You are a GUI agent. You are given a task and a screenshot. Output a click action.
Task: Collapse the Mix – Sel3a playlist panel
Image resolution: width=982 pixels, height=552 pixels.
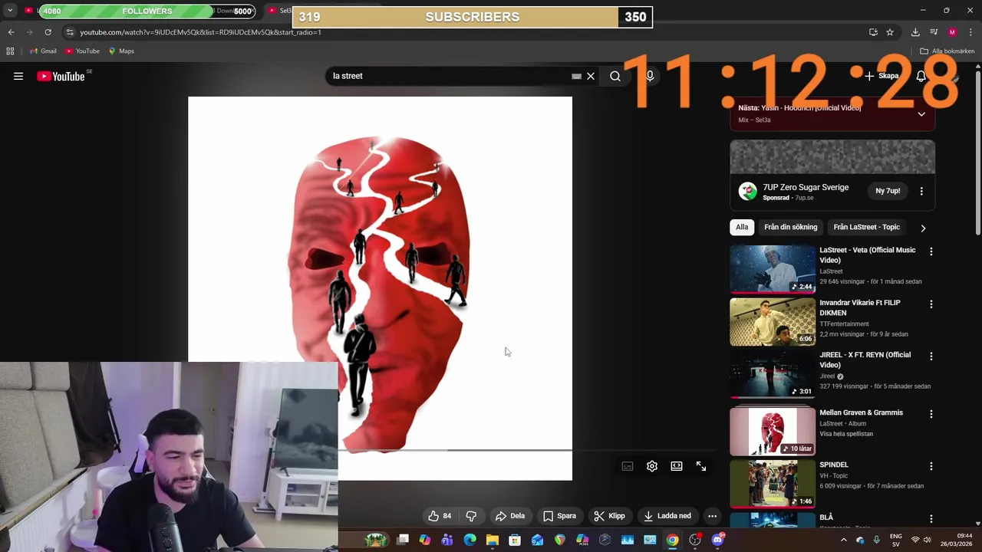(921, 114)
